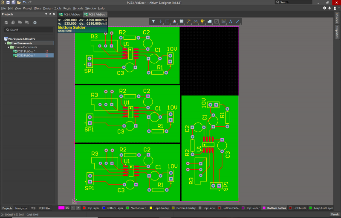Select the Place Line tool
This screenshot has width=341, height=218.
237,21
